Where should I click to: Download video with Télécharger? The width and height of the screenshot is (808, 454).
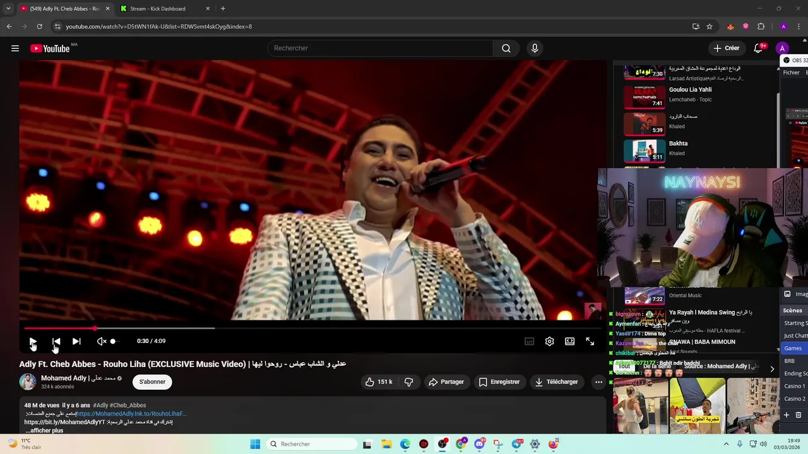[556, 381]
